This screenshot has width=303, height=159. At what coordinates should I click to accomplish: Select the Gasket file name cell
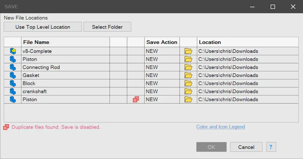click(x=65, y=75)
